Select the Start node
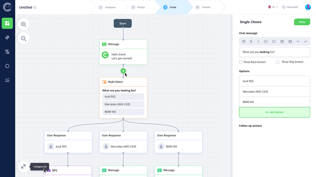The height and width of the screenshot is (177, 316). pos(123,23)
